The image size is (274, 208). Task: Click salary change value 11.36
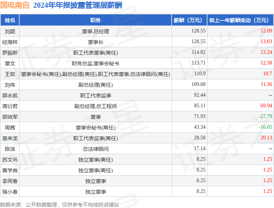click(x=266, y=84)
